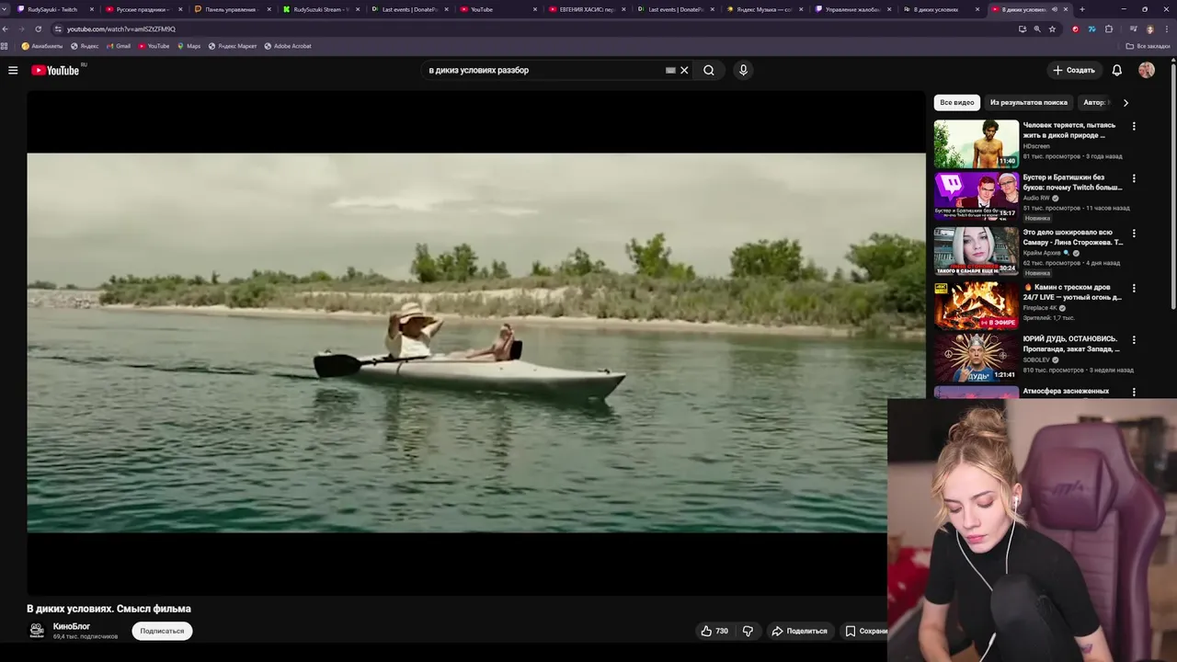The image size is (1177, 662).
Task: Switch to the Русские праздники tab
Action: tap(143, 9)
